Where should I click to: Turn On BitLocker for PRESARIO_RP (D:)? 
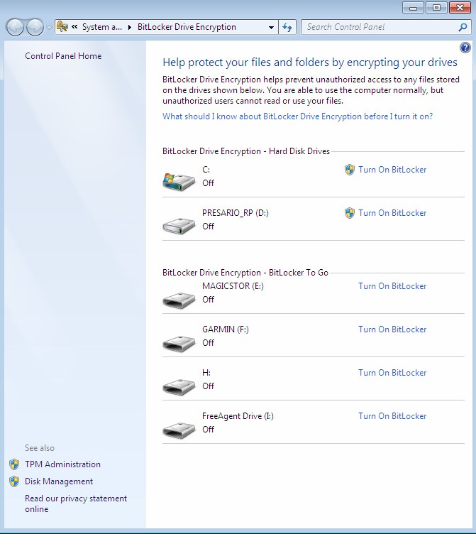click(392, 213)
